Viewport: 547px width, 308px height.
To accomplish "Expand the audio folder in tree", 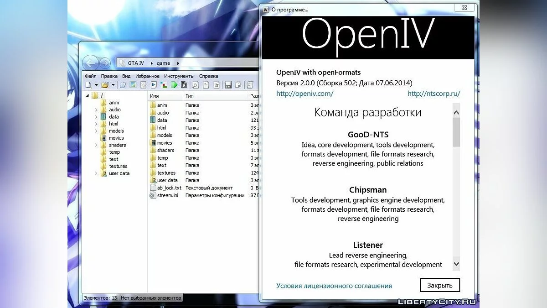I will click(96, 110).
